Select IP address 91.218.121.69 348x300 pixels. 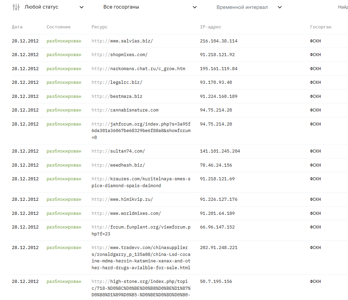point(217,179)
